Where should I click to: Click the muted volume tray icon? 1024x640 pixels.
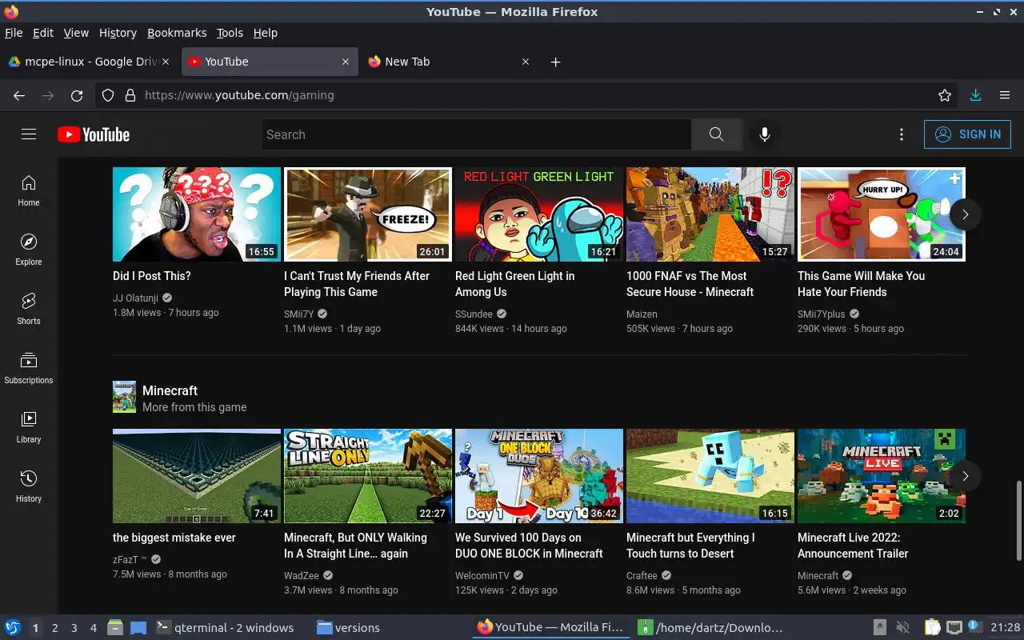[x=903, y=628]
